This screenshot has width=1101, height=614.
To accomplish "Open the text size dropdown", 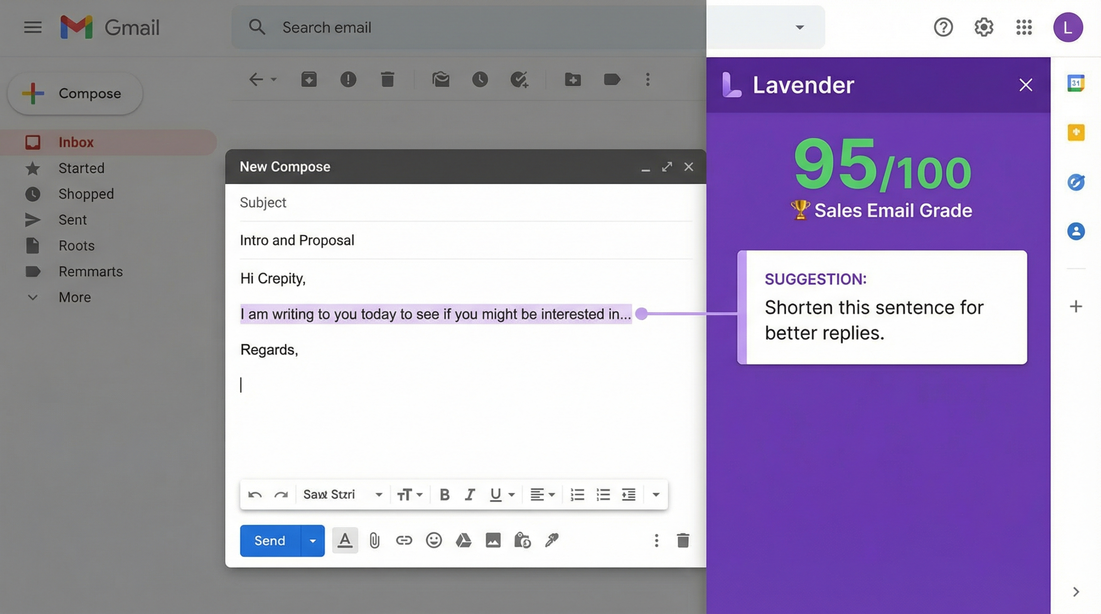I will pyautogui.click(x=409, y=495).
